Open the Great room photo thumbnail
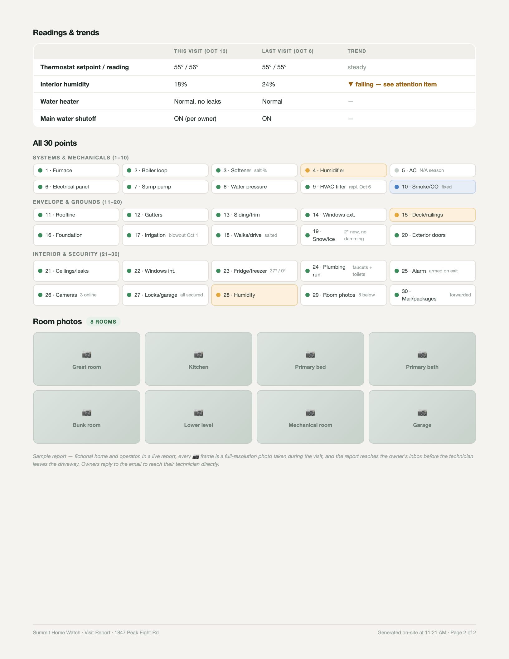This screenshot has height=659, width=509. (87, 359)
